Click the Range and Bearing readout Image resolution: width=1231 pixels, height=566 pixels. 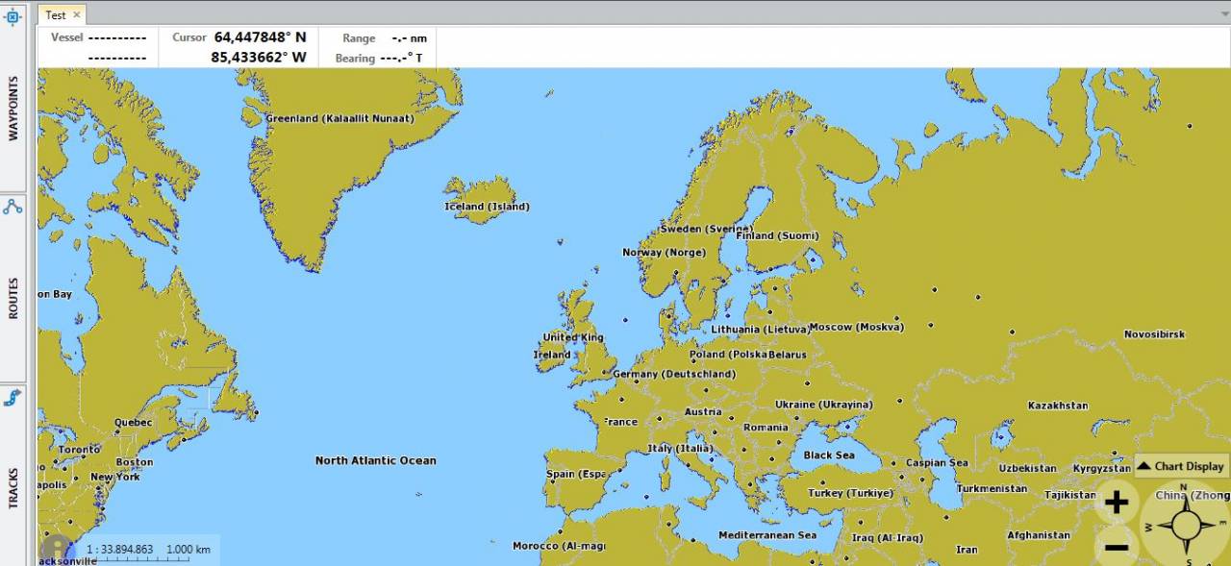(x=381, y=47)
